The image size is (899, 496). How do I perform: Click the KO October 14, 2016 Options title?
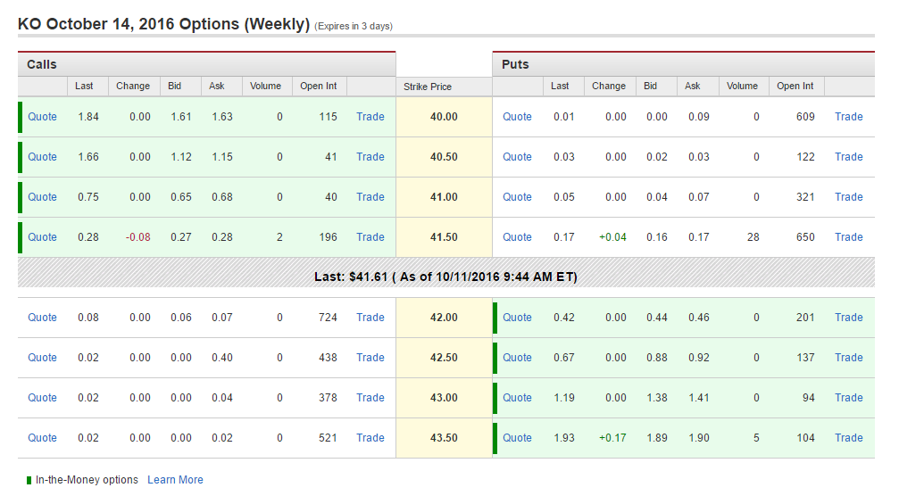click(x=163, y=24)
